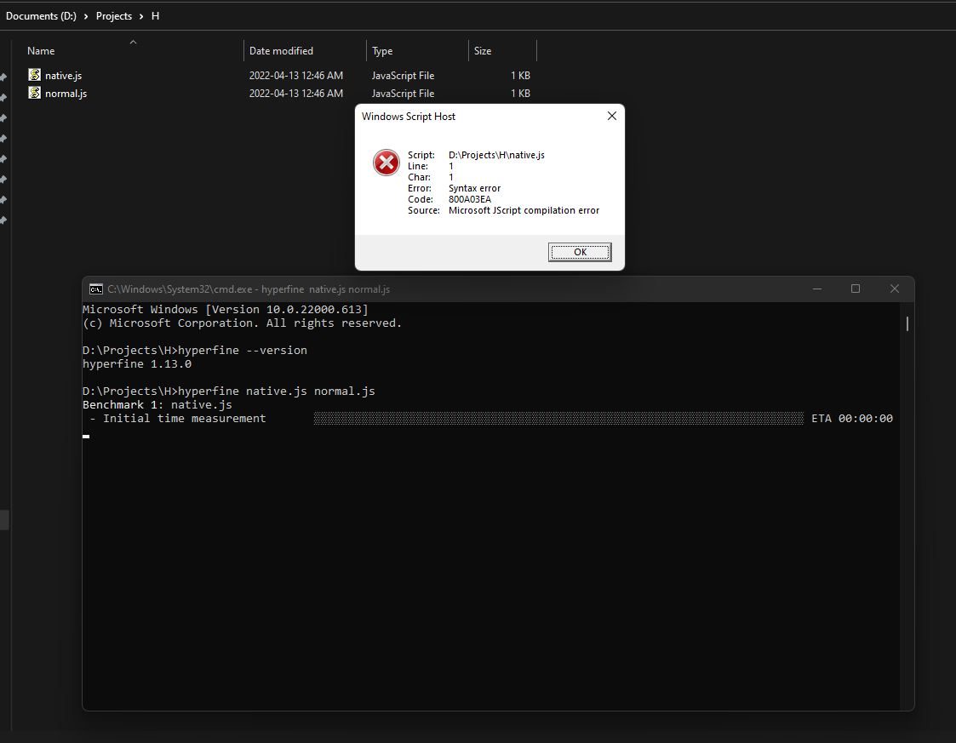Click 'Windows Script Host' dialog title
956x743 pixels.
tap(408, 117)
